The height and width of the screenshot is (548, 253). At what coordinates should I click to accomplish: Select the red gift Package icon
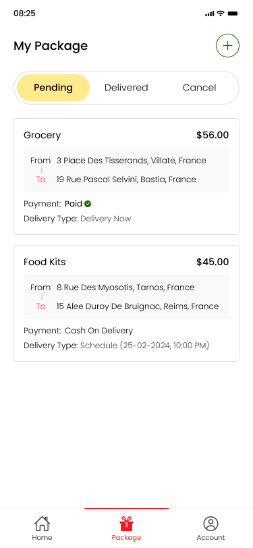click(x=127, y=524)
